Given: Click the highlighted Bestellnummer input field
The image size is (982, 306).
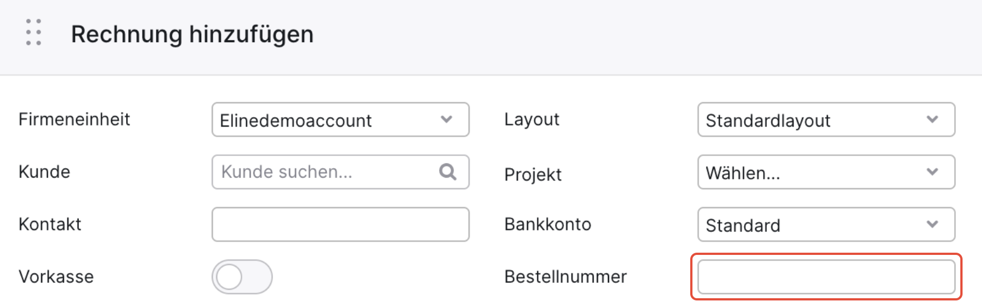Looking at the screenshot, I should [826, 277].
